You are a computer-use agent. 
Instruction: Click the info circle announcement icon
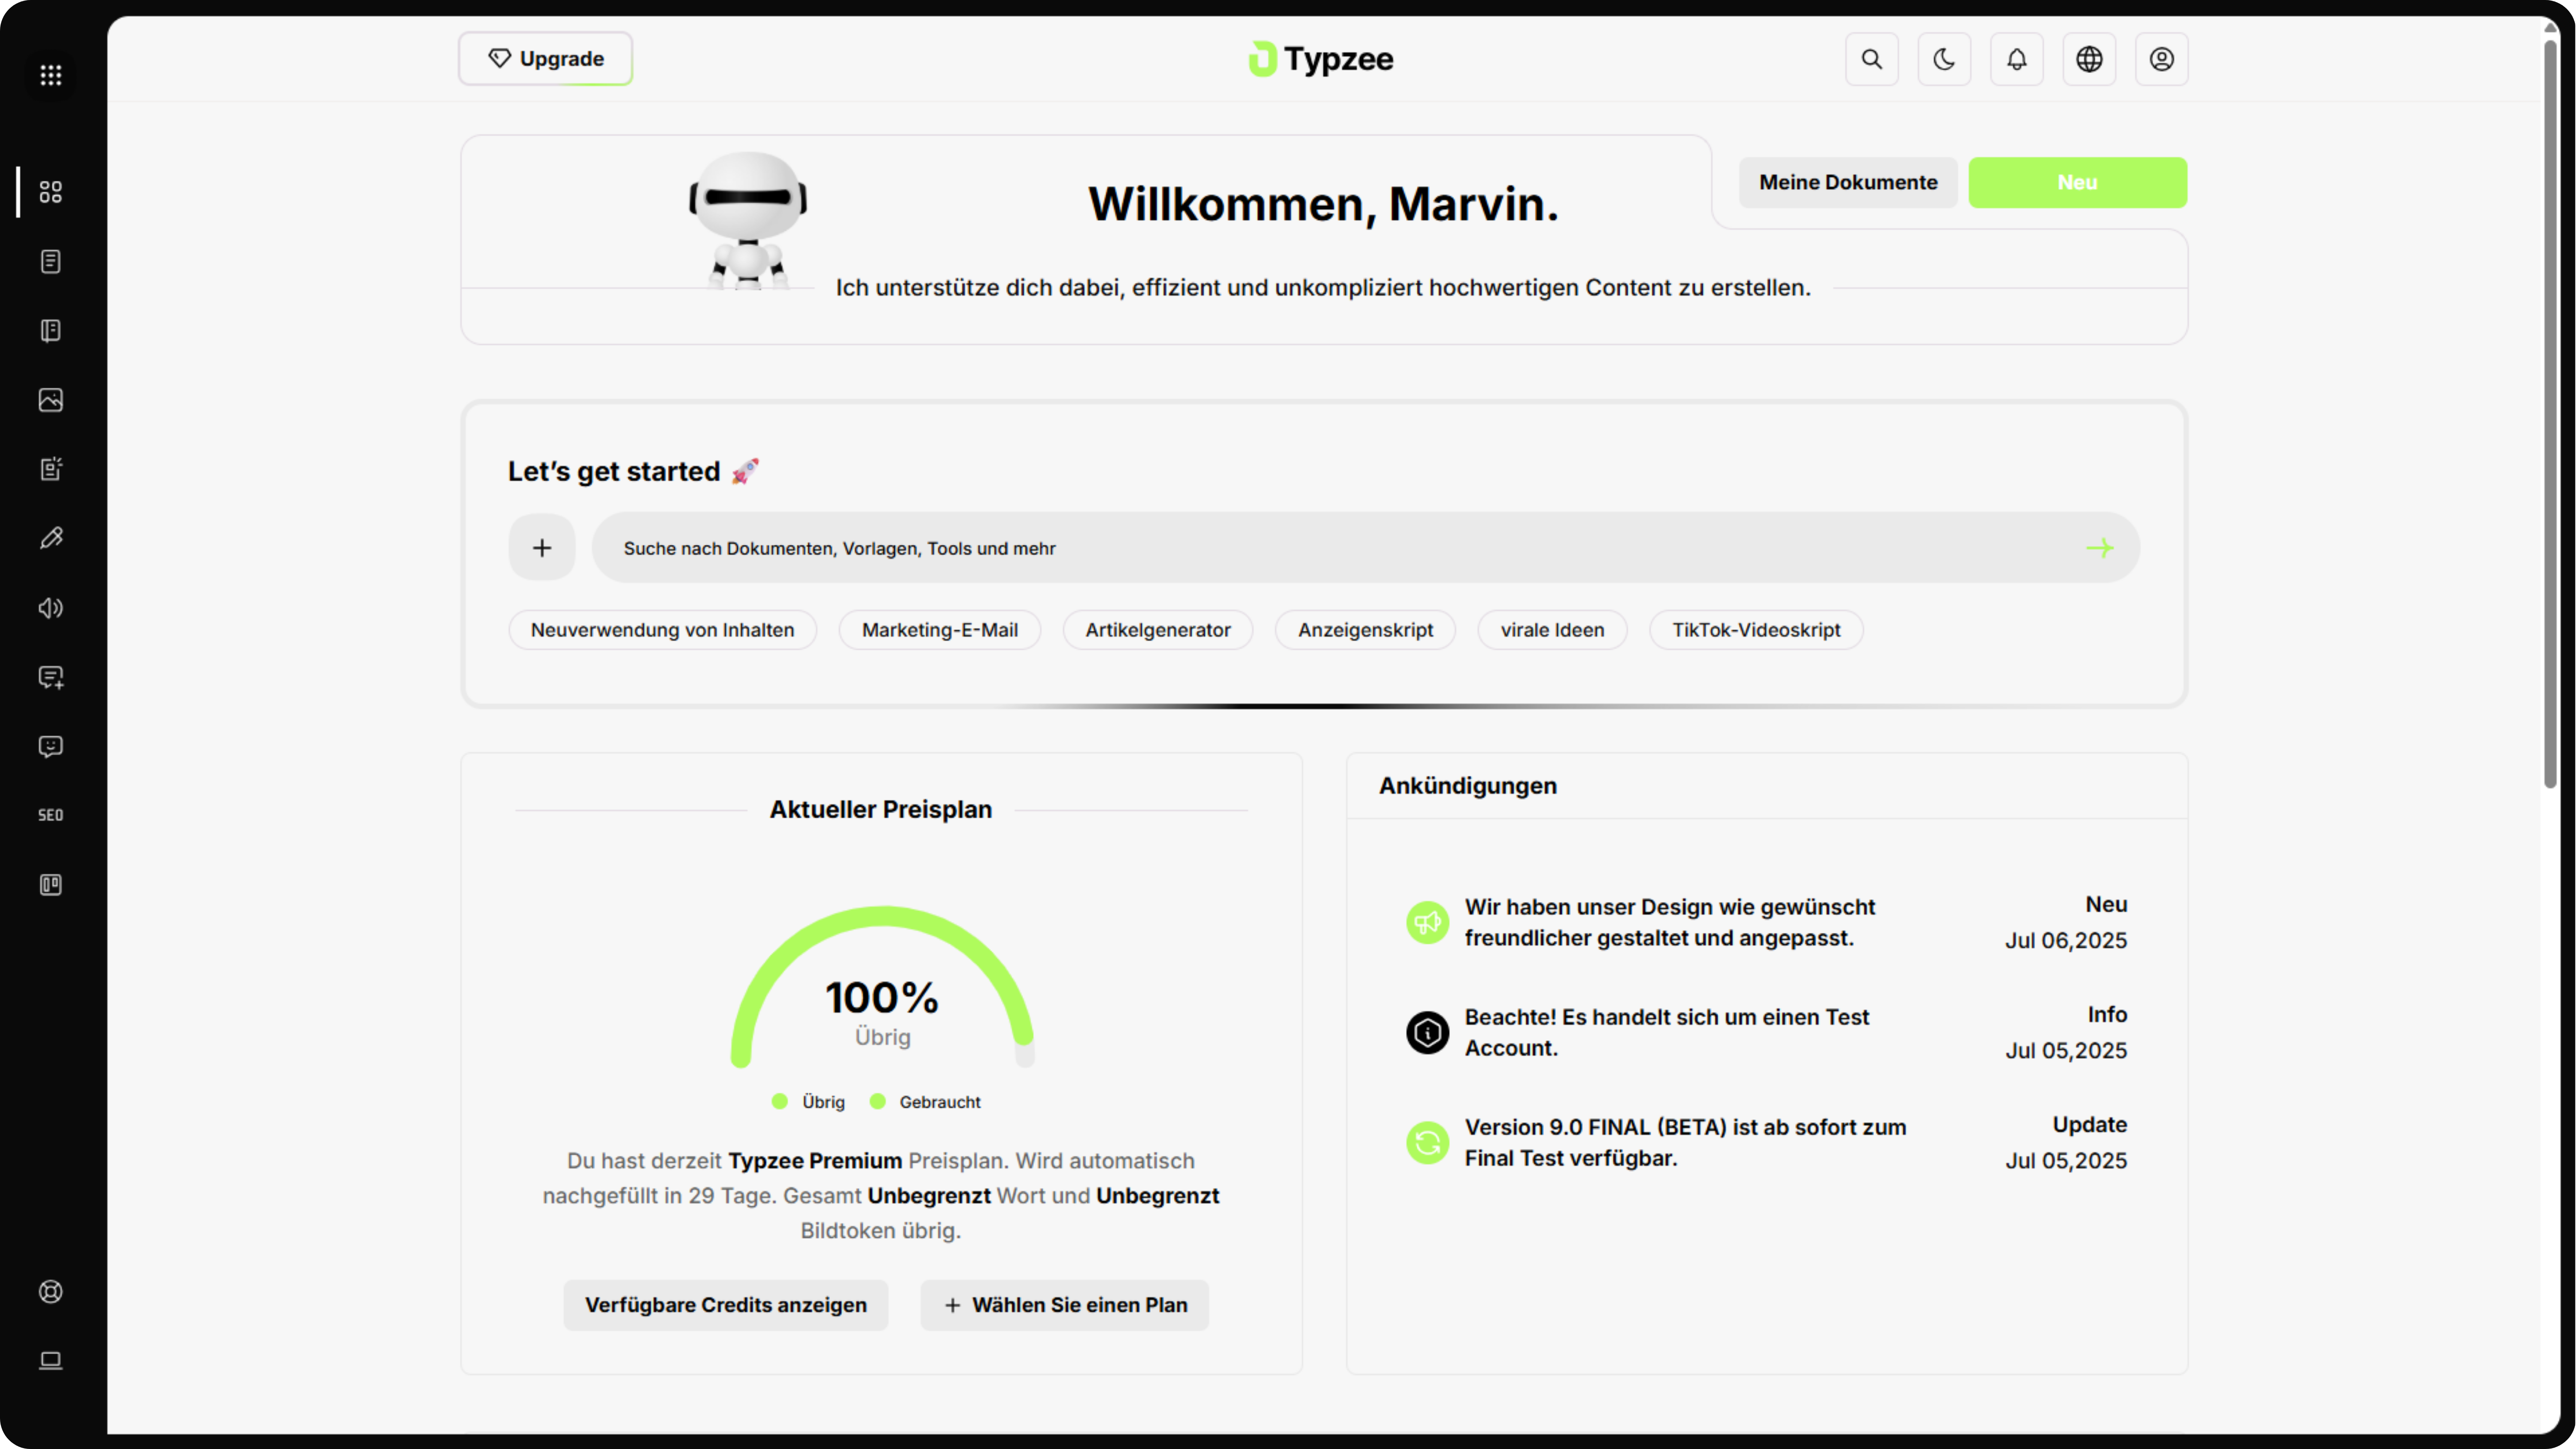(x=1427, y=1032)
